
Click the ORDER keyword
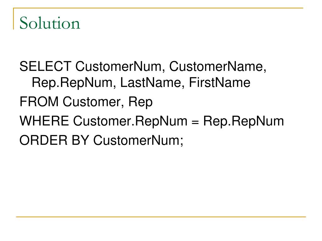[43, 140]
